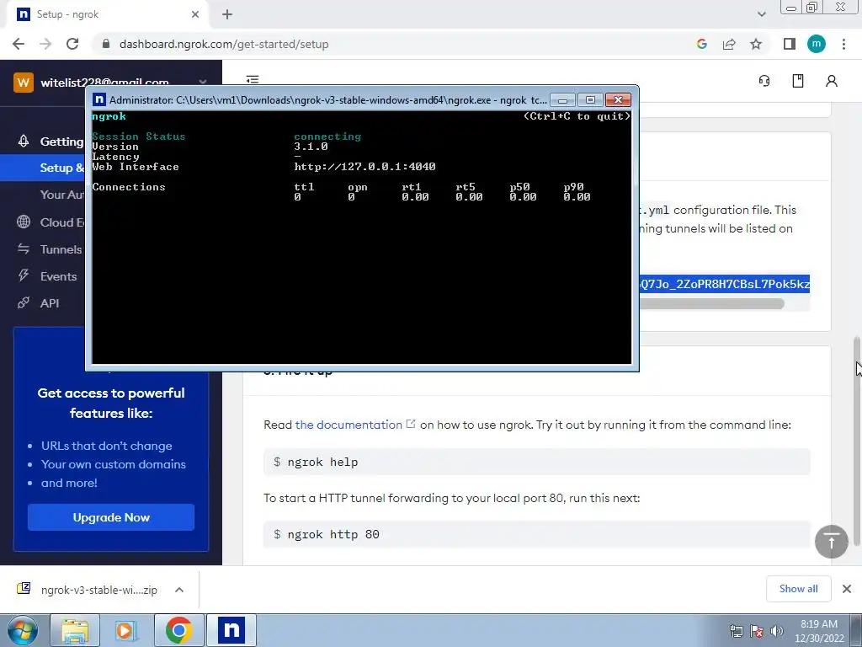Viewport: 862px width, 647px height.
Task: Click the browser forward arrow
Action: coord(45,44)
